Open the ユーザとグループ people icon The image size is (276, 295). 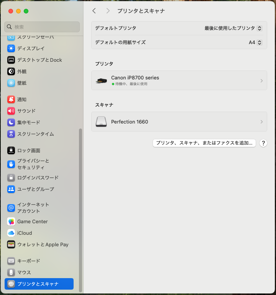tap(11, 189)
